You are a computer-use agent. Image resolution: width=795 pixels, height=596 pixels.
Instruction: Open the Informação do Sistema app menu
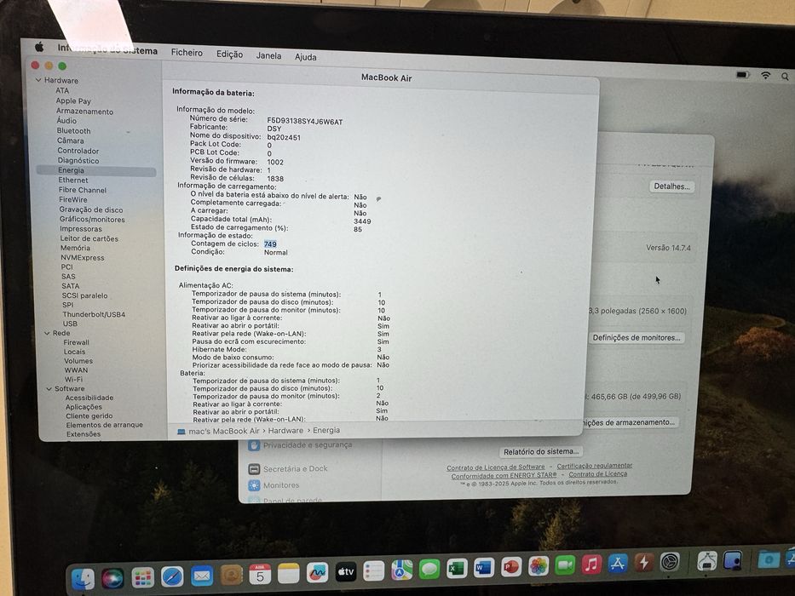tap(107, 49)
